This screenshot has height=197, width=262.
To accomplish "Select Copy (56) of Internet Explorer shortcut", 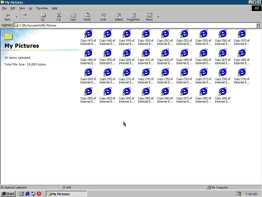I will pyautogui.click(x=223, y=37).
